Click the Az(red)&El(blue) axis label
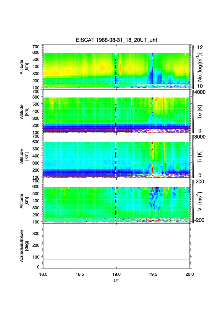 click(24, 246)
